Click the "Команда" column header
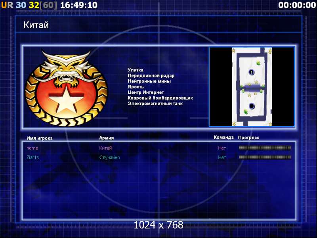This screenshot has height=238, width=317. 223,137
